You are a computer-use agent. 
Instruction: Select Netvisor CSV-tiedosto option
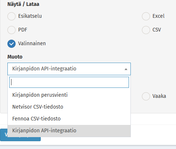tap(69, 107)
